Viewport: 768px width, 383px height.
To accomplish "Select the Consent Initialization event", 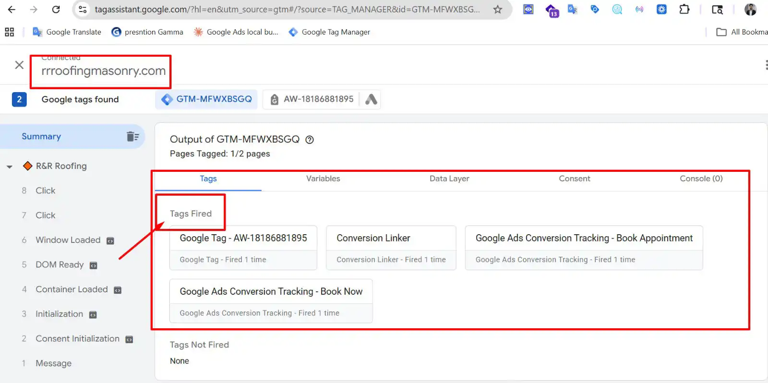I will point(77,339).
